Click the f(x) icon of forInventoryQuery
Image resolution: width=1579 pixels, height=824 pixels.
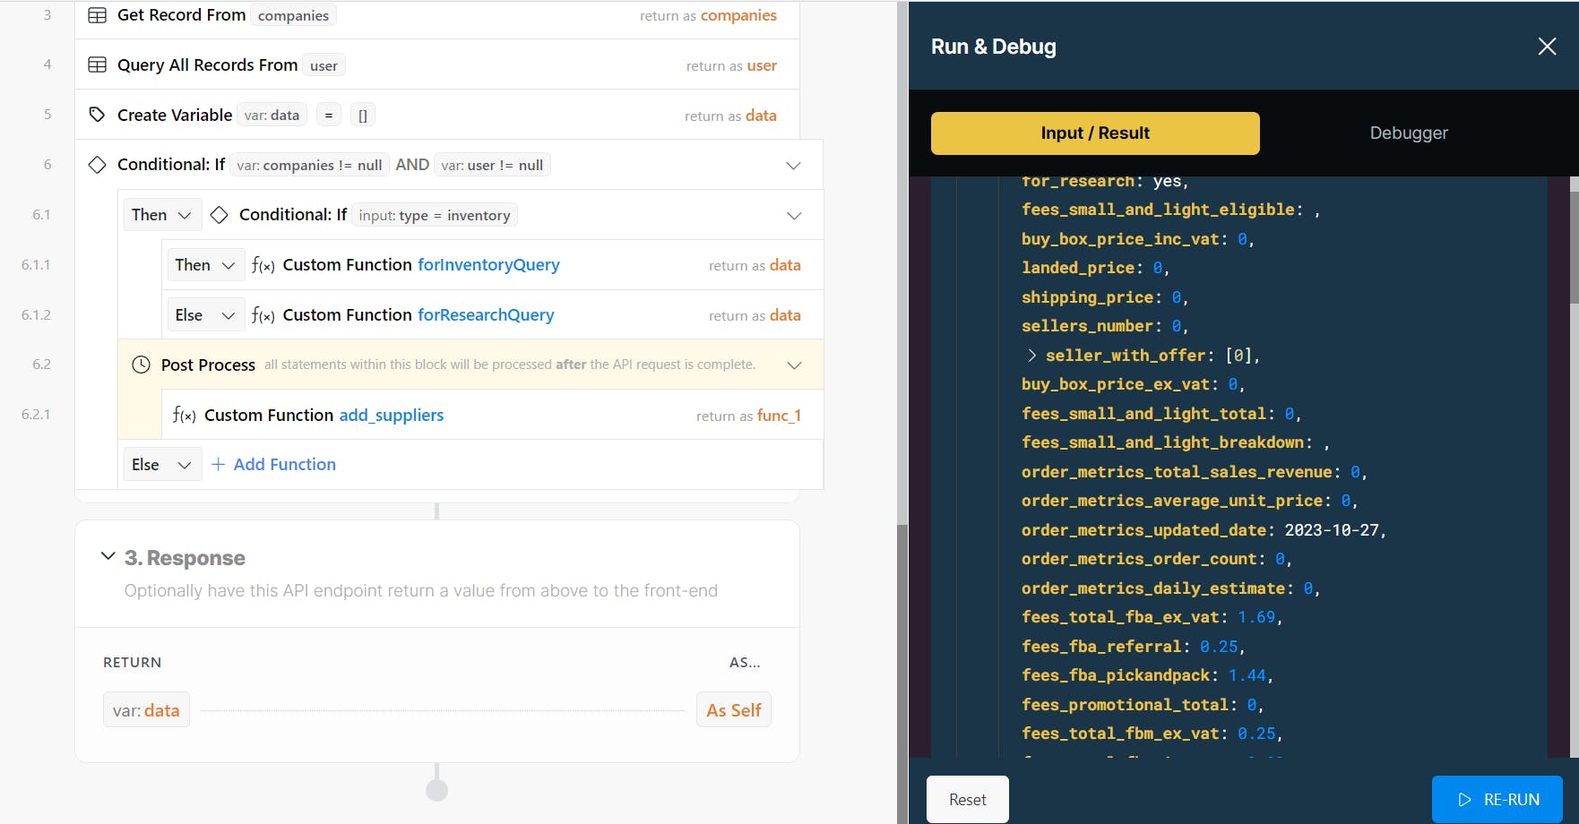click(x=263, y=265)
